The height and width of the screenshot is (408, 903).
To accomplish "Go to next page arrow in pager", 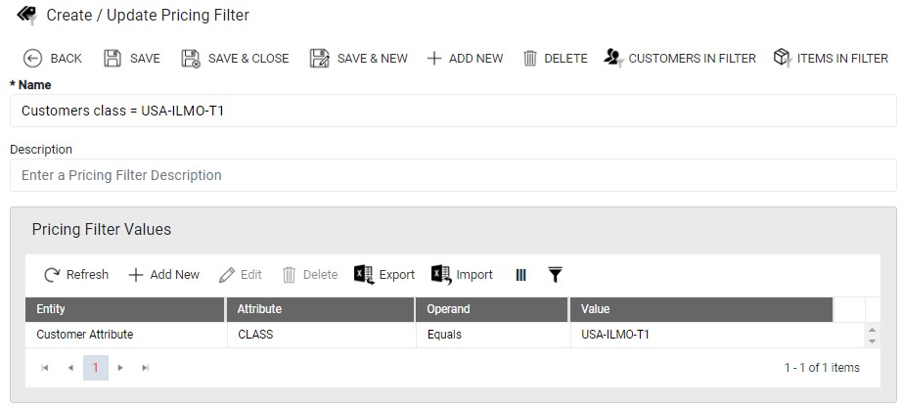I will tap(120, 368).
